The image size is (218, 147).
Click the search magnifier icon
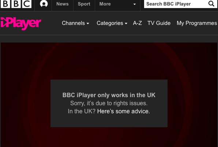[x=211, y=4]
